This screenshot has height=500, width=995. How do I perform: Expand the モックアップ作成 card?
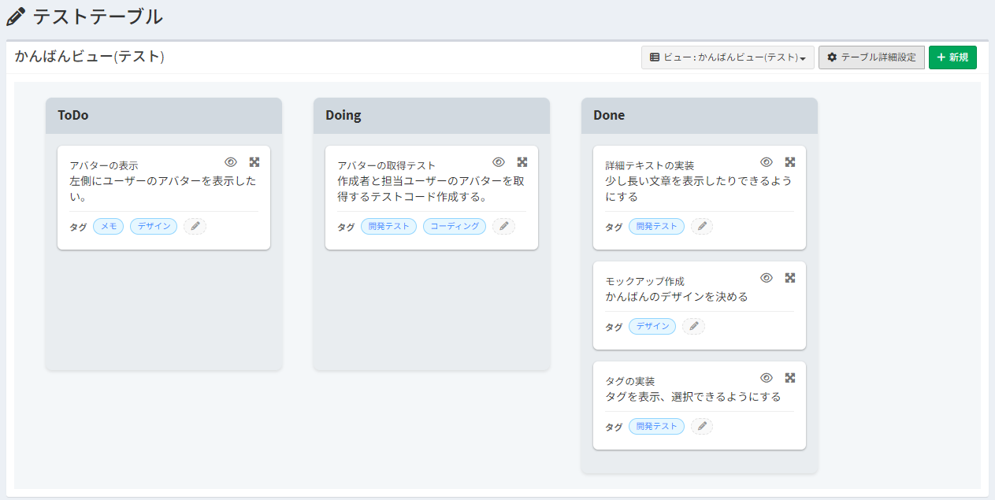[x=790, y=277]
